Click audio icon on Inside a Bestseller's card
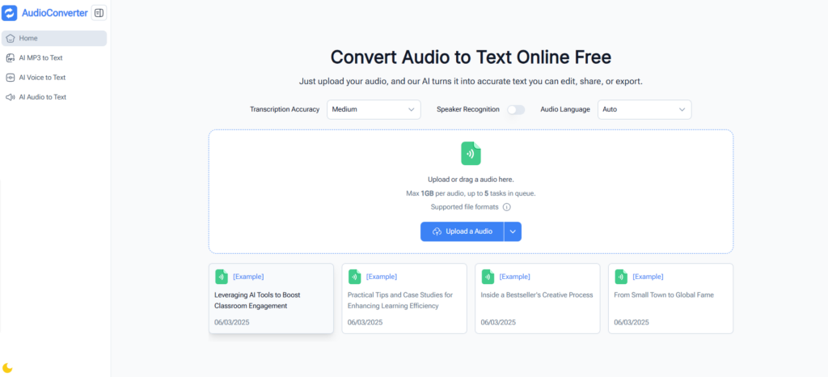The width and height of the screenshot is (828, 377). 488,277
